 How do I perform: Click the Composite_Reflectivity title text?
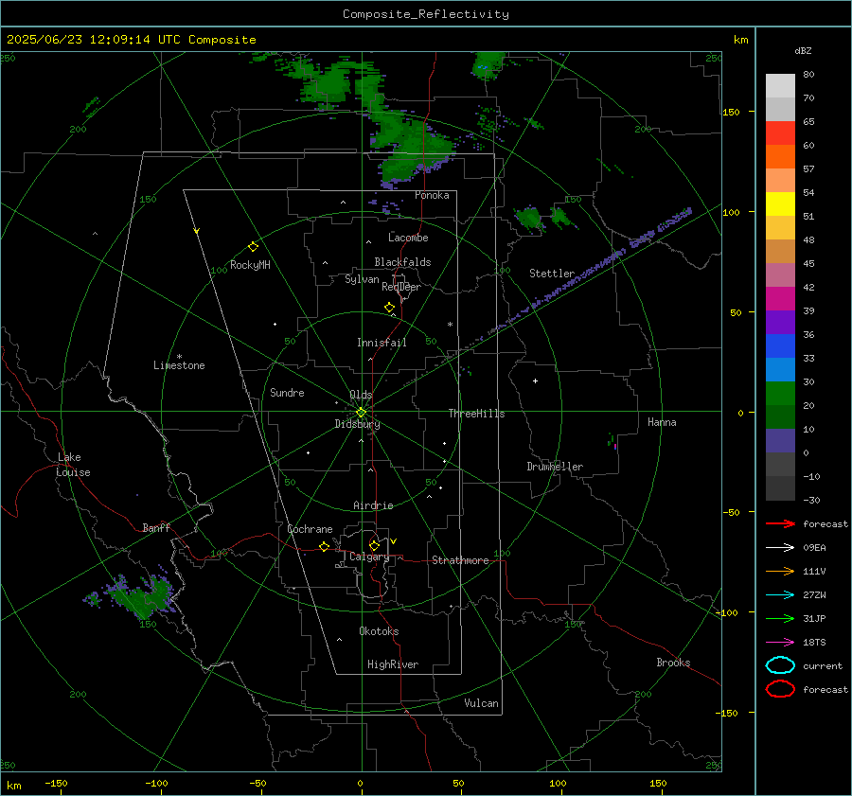(425, 14)
